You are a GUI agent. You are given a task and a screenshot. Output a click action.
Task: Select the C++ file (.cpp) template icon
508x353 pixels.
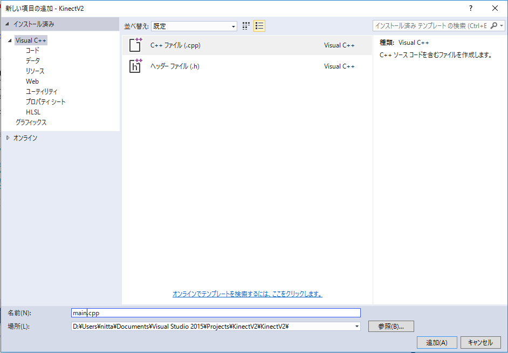[x=135, y=45]
